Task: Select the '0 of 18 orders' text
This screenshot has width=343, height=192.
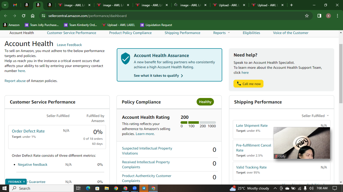Action: 93,139
